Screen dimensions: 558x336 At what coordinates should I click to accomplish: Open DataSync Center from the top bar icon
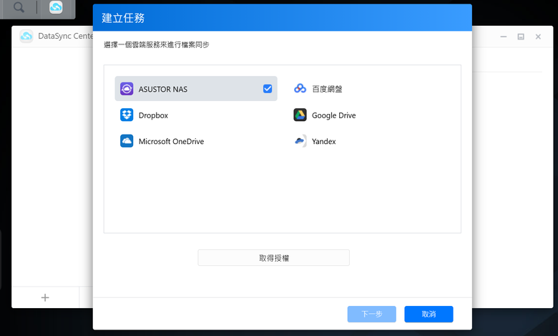[56, 7]
